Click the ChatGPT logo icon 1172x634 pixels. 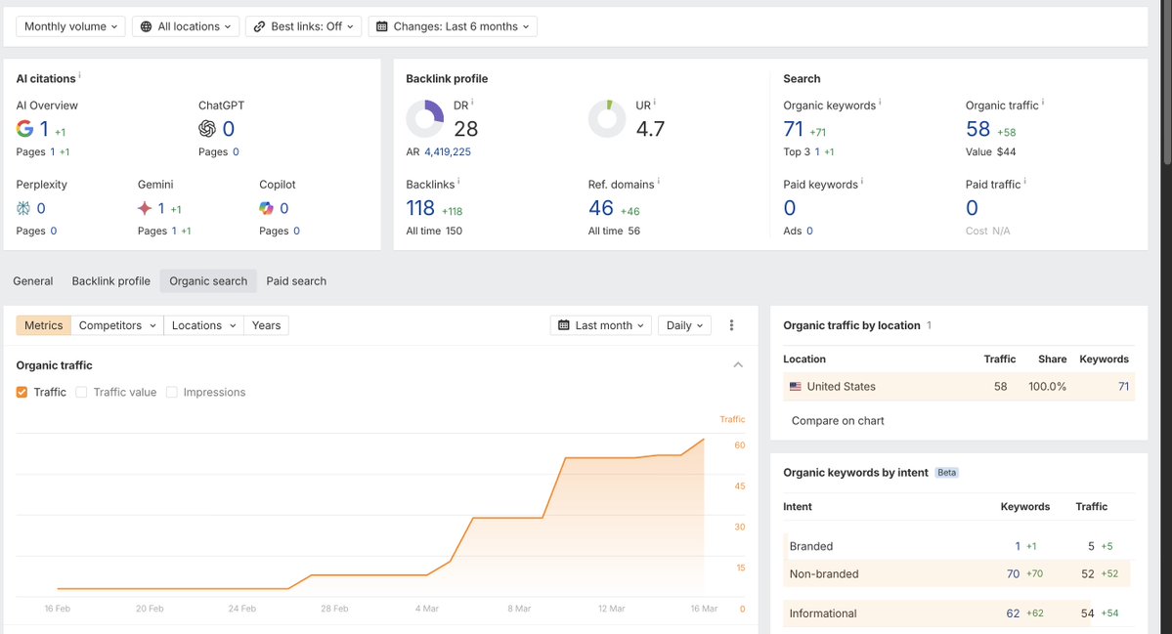click(207, 128)
